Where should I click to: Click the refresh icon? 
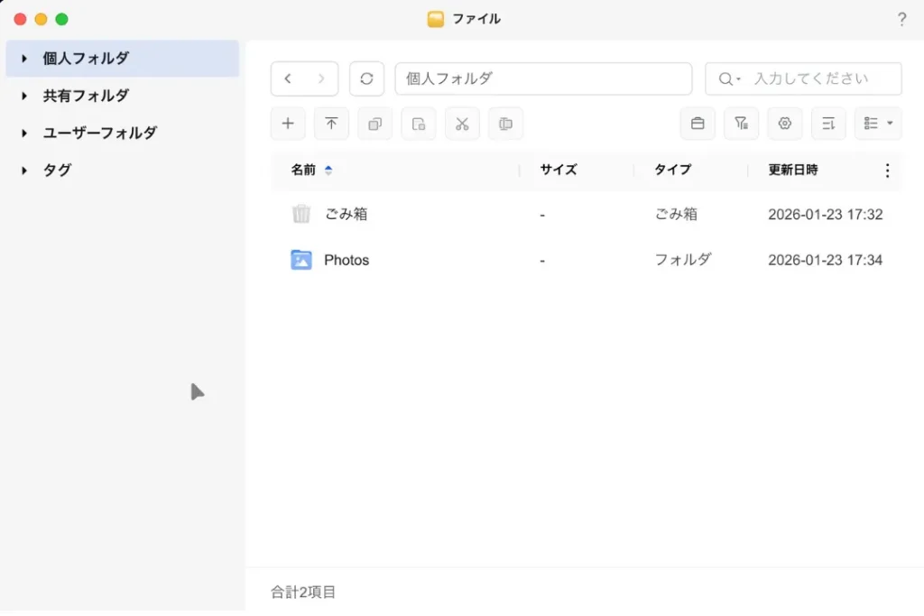point(366,78)
